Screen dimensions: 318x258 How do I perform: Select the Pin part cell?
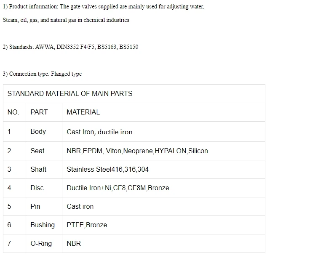(44, 207)
